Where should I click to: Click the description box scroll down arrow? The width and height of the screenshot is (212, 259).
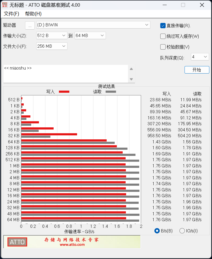[131, 79]
